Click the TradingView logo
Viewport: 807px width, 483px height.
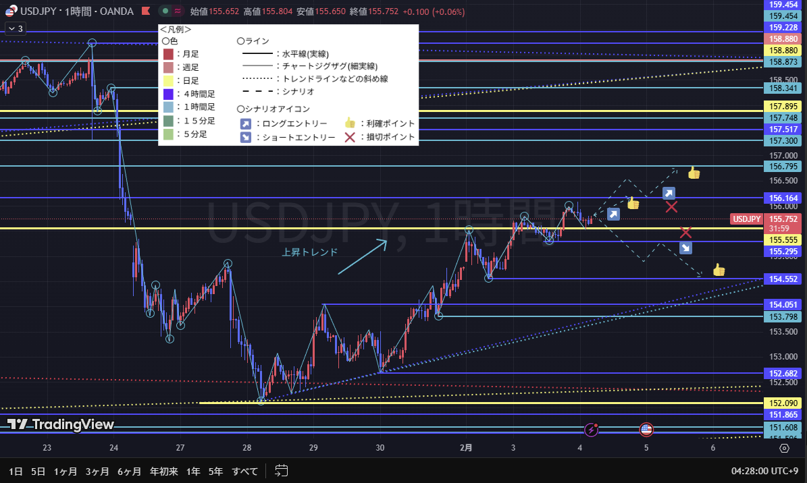click(x=61, y=424)
